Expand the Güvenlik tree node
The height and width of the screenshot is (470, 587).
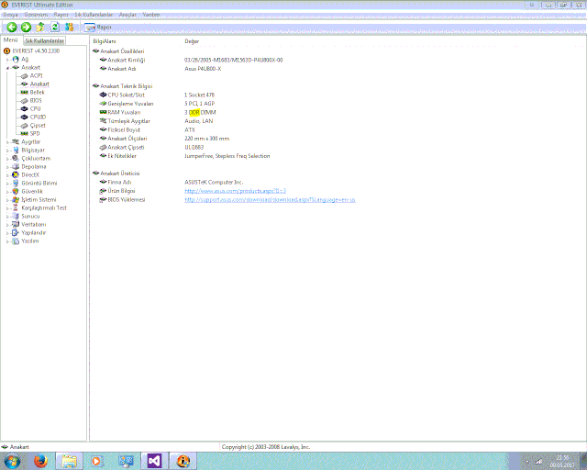coord(7,192)
